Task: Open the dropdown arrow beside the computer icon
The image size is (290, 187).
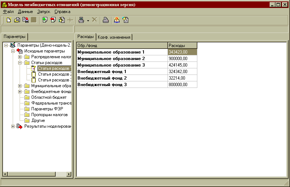Action: tap(88, 21)
